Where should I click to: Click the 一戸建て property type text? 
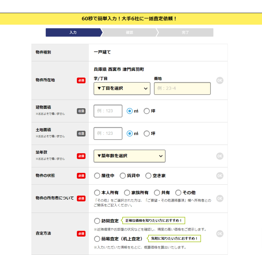102,52
